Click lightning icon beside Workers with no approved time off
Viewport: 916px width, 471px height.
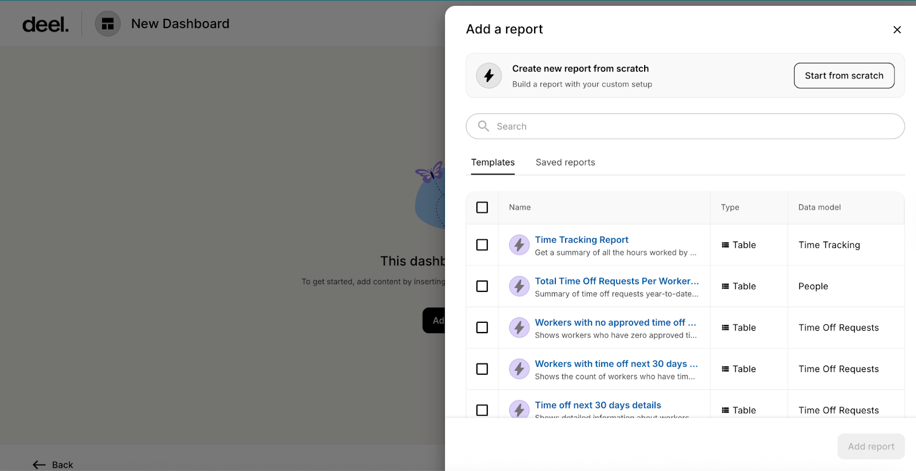point(519,327)
